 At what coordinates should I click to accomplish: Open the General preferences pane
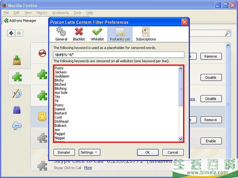point(61,34)
